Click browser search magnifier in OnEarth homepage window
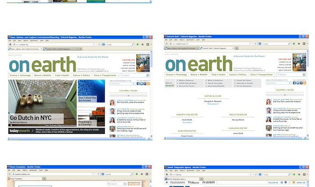This screenshot has width=315, height=187. tap(133, 45)
